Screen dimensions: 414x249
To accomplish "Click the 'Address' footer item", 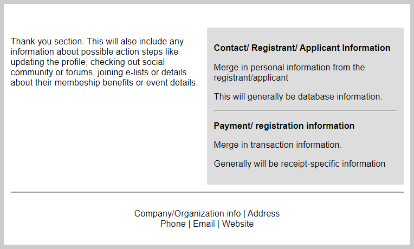I will [263, 214].
